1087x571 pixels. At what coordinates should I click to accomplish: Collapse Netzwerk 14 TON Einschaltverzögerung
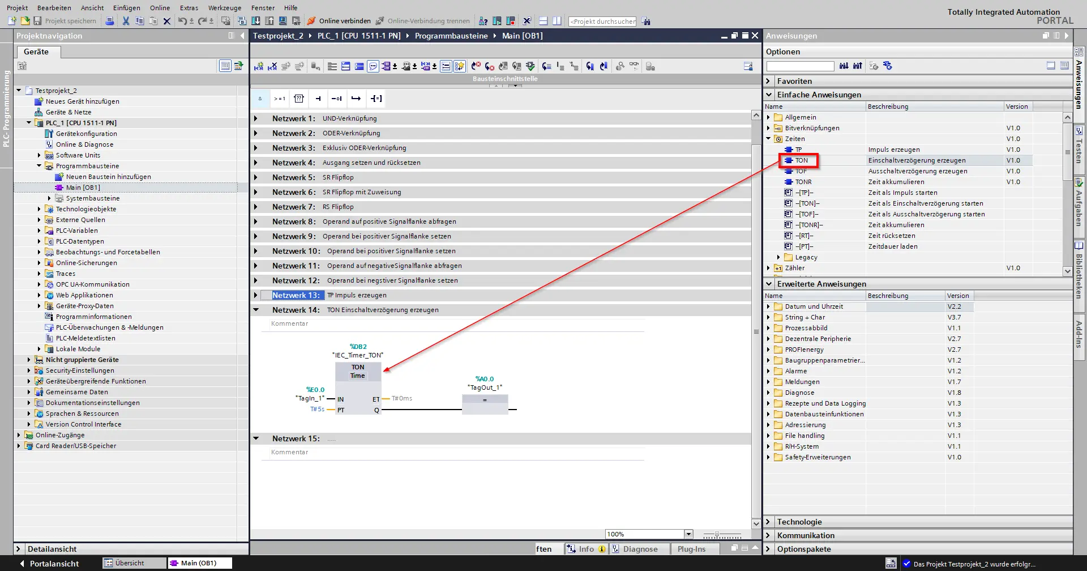(x=255, y=310)
